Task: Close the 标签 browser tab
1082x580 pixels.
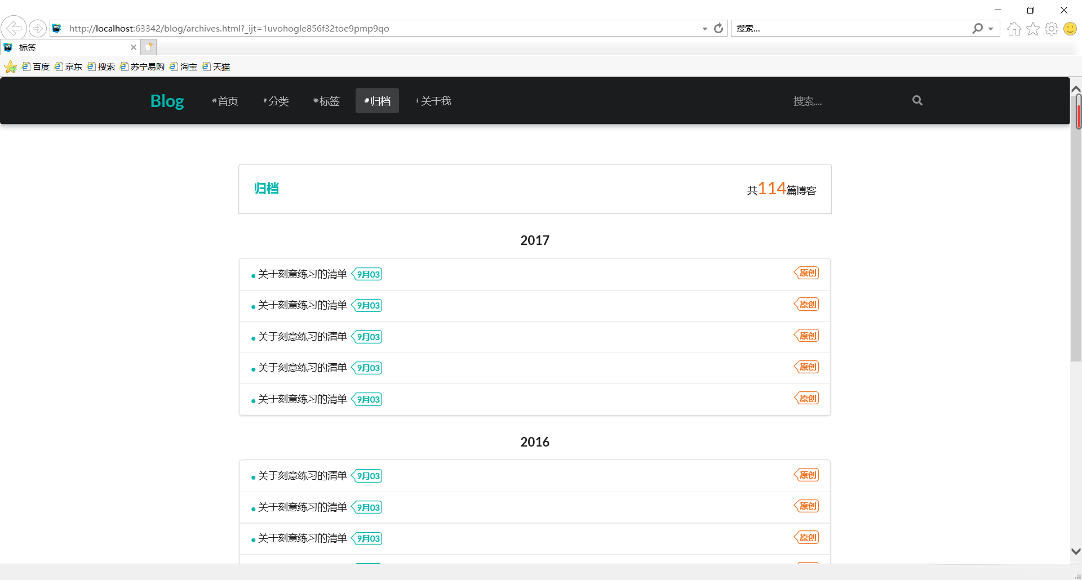Action: click(134, 47)
